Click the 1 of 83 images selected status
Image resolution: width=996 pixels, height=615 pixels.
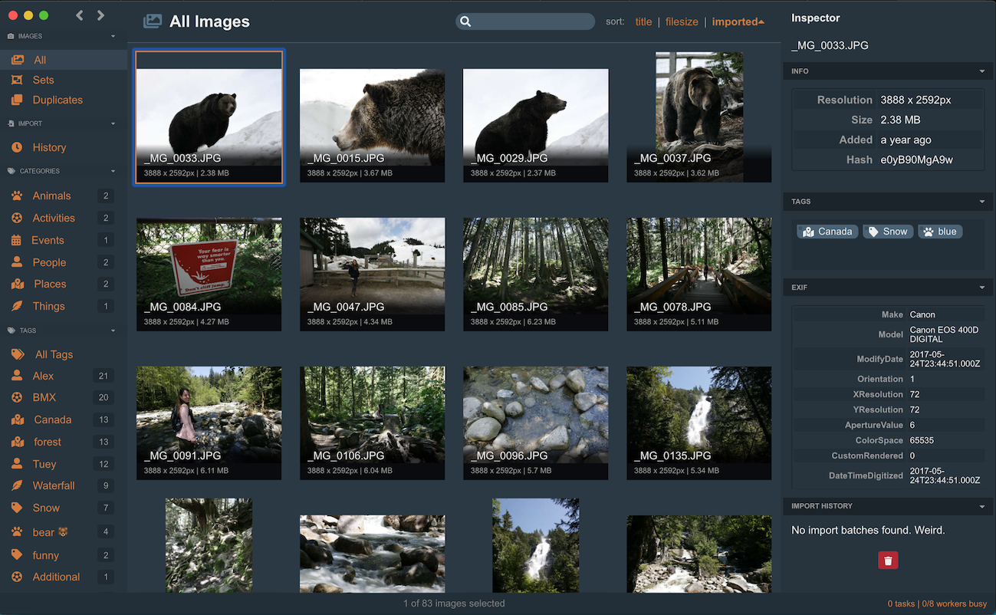[x=454, y=603]
